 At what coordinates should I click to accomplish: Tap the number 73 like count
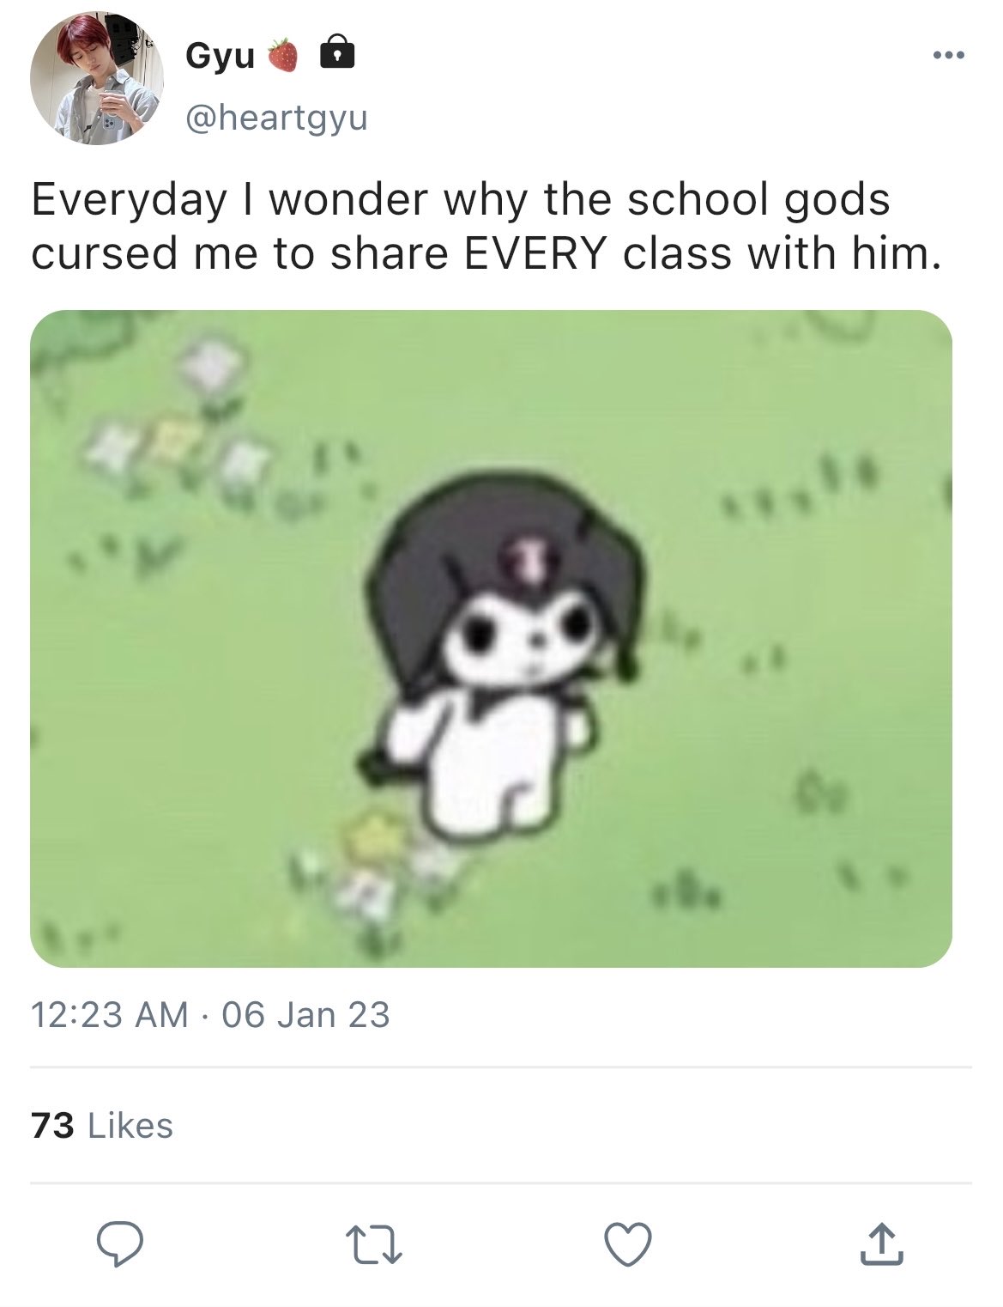click(x=53, y=1125)
